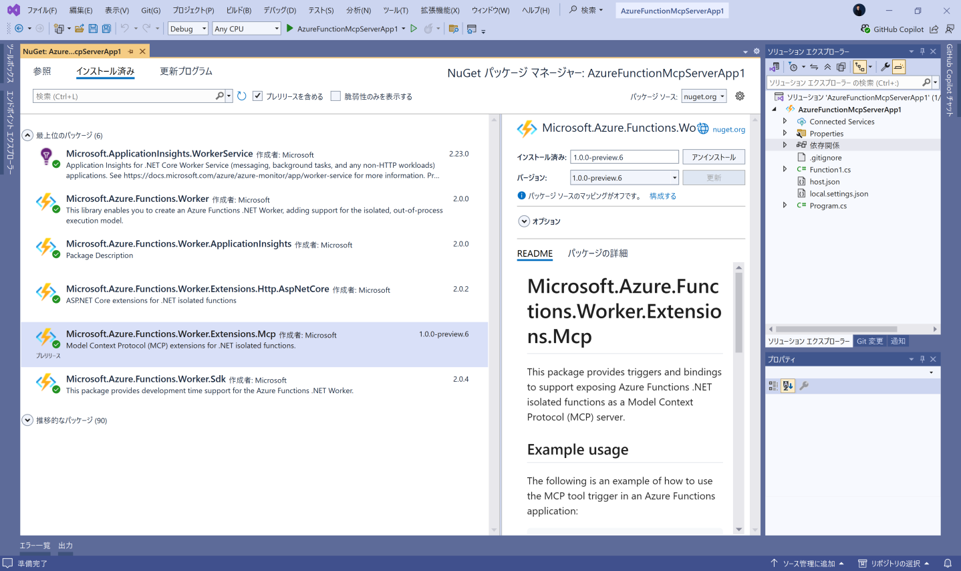The image size is (961, 571).
Task: Click the 構成する configure link
Action: click(663, 196)
